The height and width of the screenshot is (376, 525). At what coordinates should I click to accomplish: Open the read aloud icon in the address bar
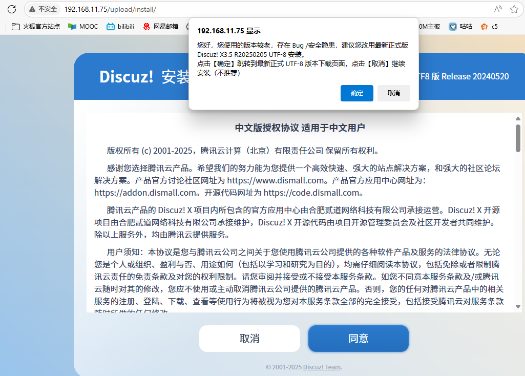click(x=498, y=9)
